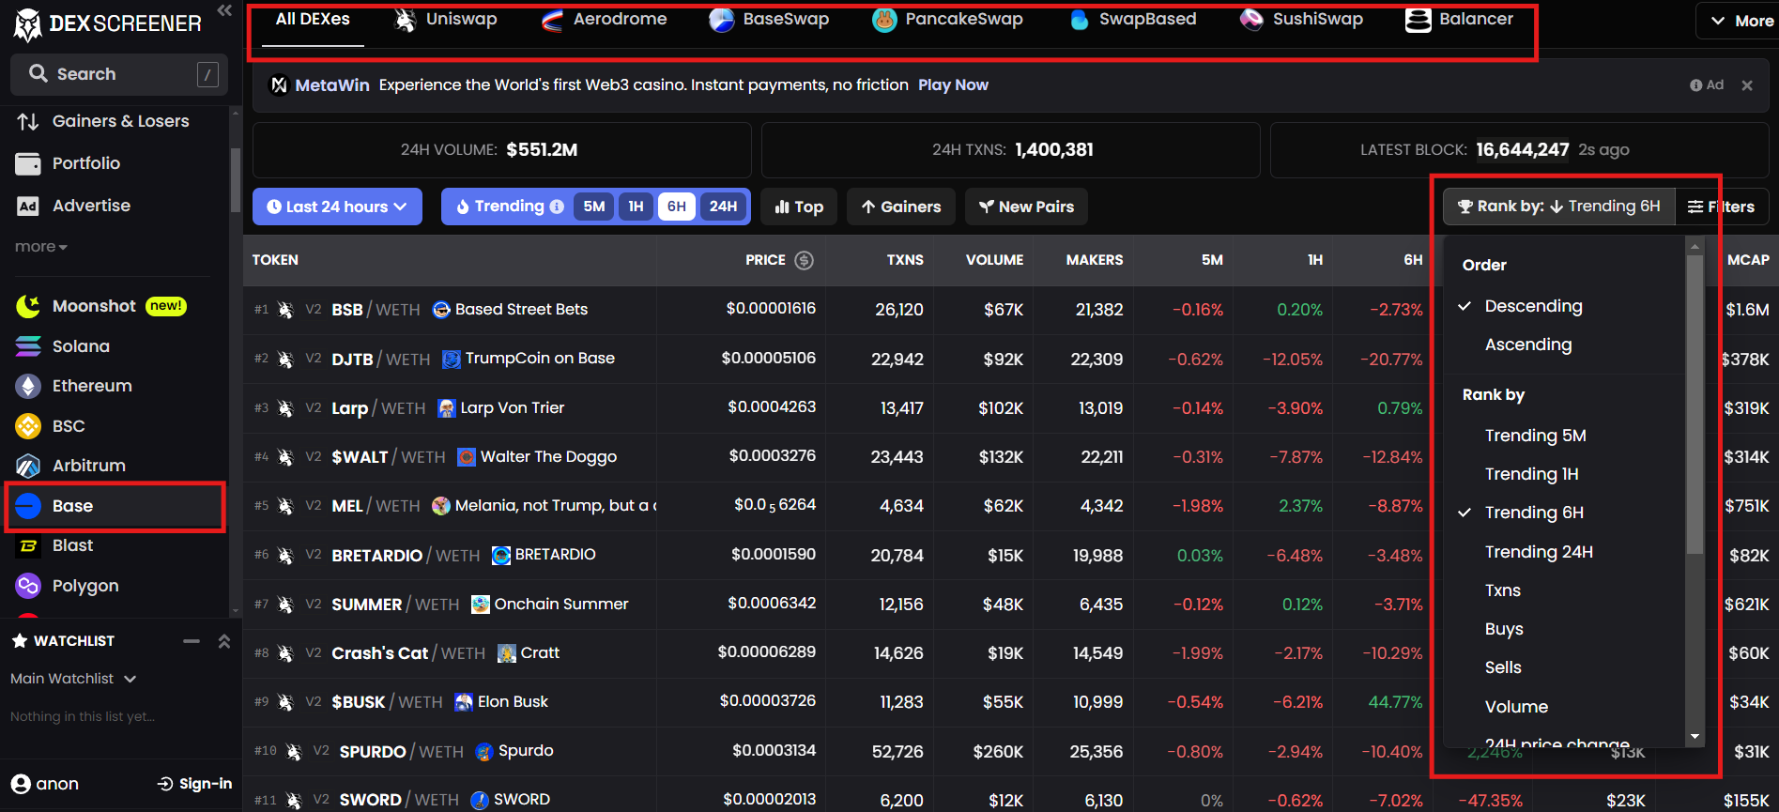The height and width of the screenshot is (812, 1779).
Task: Focus the Search input field
Action: coord(119,74)
